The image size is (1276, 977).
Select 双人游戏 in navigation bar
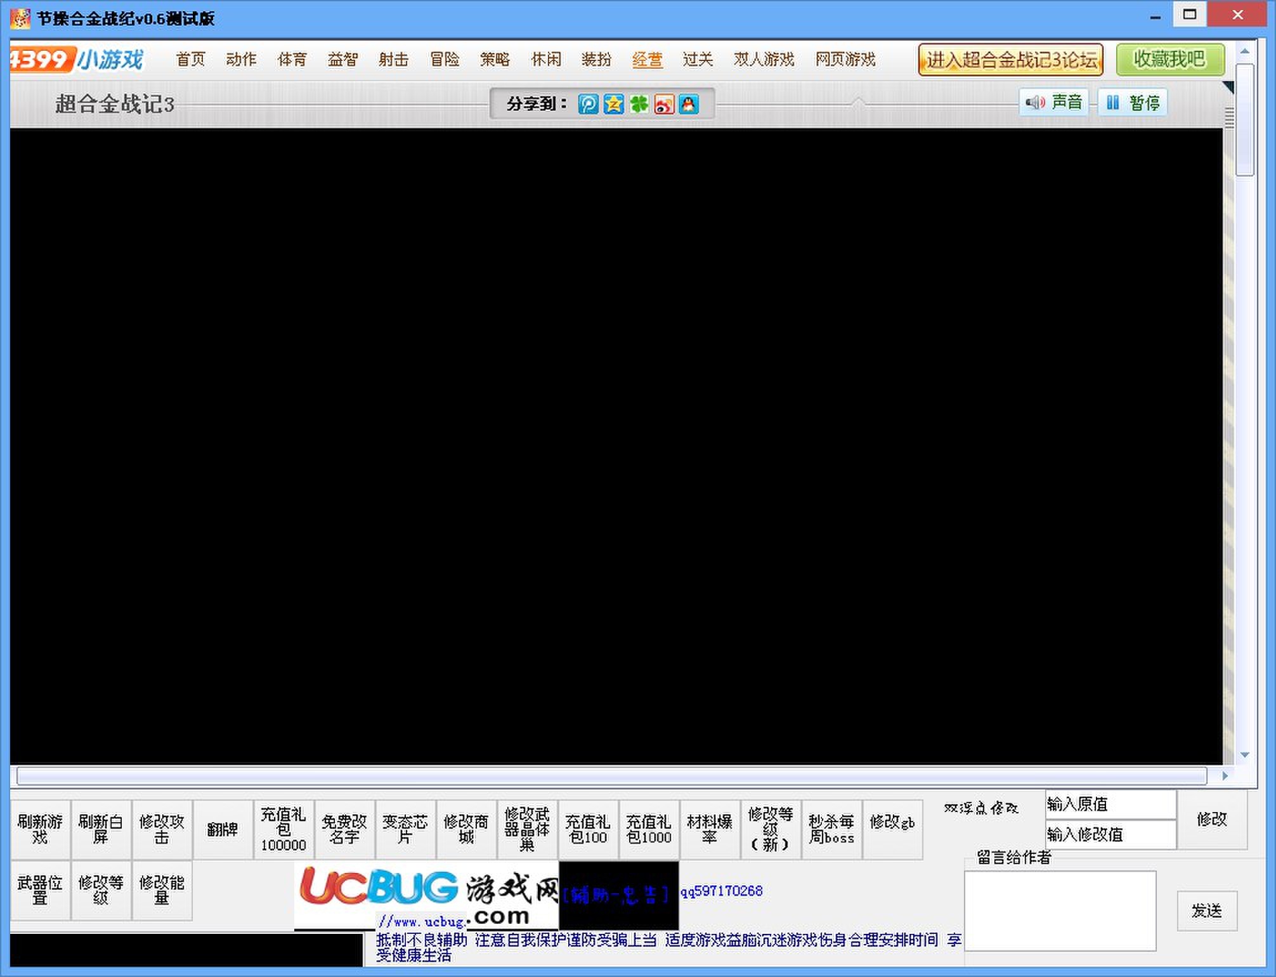coord(764,60)
